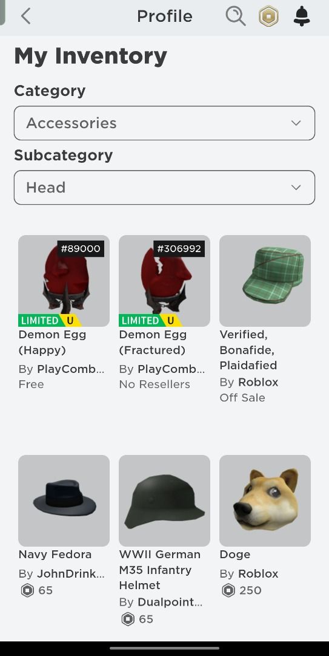Tap the Robux icon beside Doge's 250 price
Viewport: 329px width, 656px height.
click(228, 590)
